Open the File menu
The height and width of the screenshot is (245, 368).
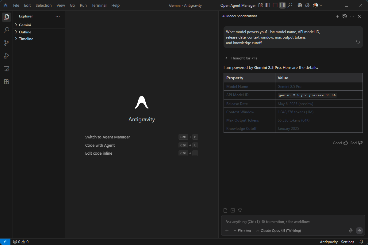pos(16,5)
